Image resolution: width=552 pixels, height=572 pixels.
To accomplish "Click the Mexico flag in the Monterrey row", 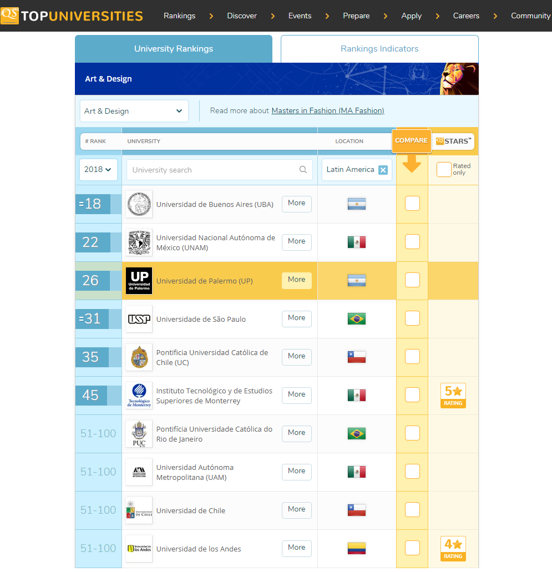I will 357,396.
